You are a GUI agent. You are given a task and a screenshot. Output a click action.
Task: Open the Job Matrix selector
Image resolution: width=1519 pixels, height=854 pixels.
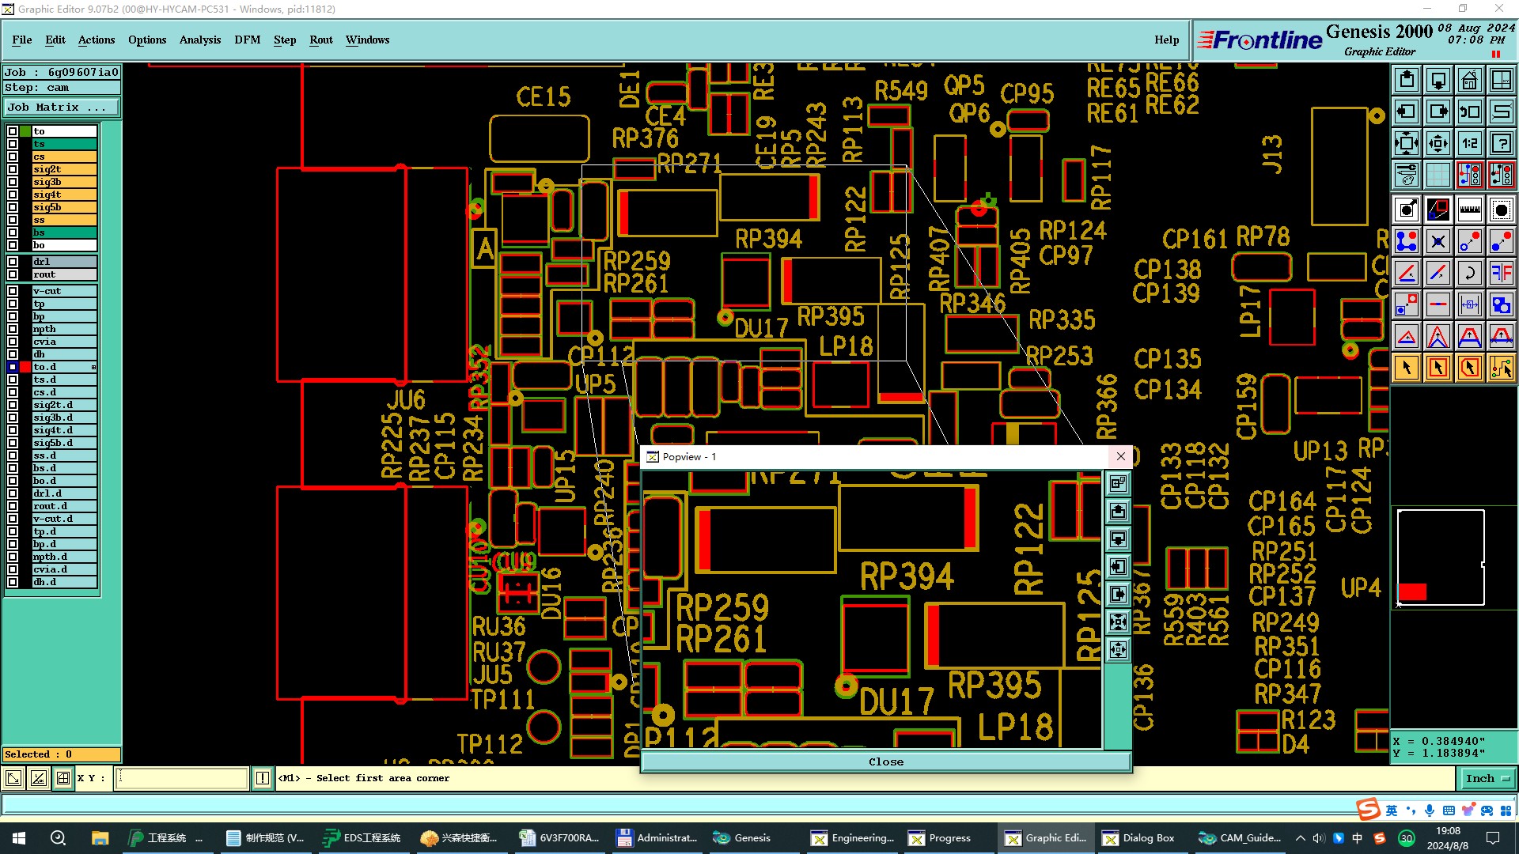point(62,108)
